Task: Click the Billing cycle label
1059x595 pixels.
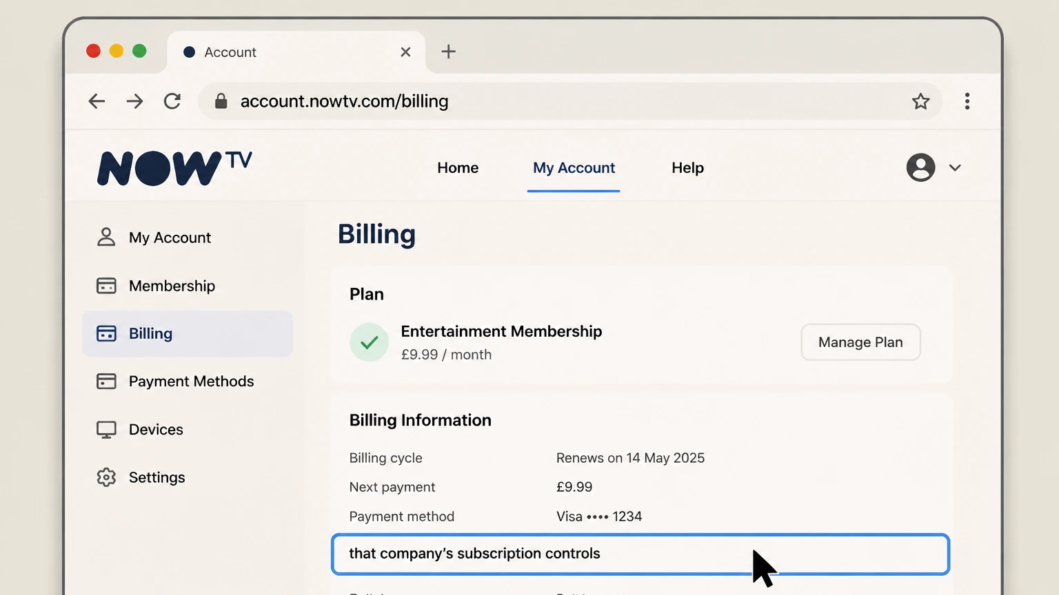Action: coord(385,458)
